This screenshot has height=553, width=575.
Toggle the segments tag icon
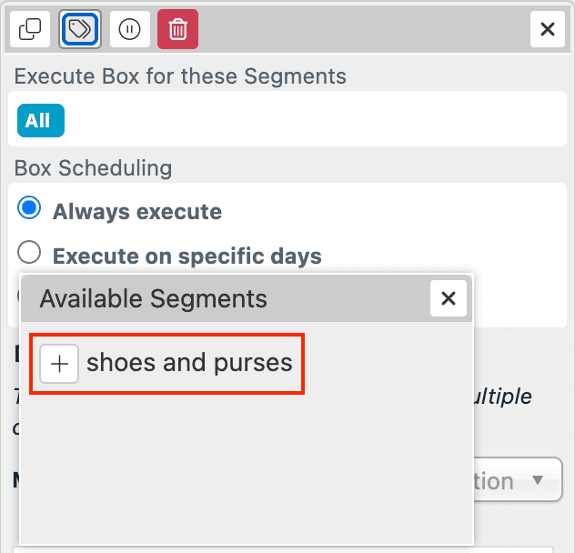click(80, 30)
